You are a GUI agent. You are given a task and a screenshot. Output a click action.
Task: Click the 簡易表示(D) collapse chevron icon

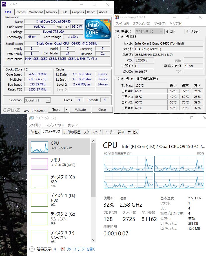32,249
